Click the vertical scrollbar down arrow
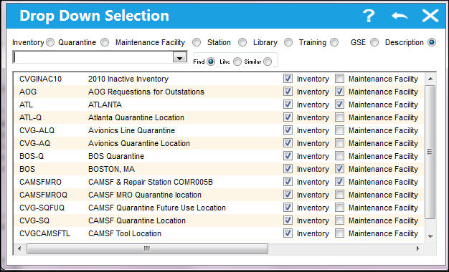The image size is (449, 272). (430, 236)
